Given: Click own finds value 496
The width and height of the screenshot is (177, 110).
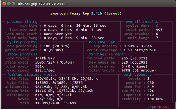Looking at the screenshot, I should click(x=150, y=91).
